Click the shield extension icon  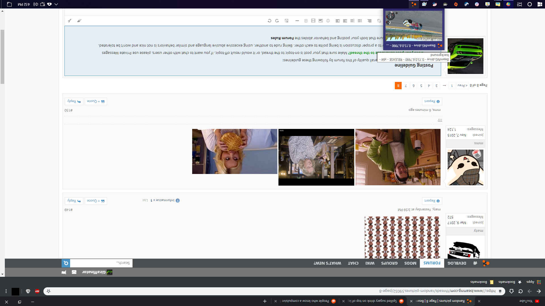pos(28,291)
